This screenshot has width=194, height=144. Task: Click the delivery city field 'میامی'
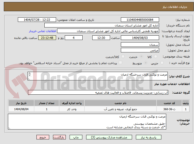(x=140, y=50)
